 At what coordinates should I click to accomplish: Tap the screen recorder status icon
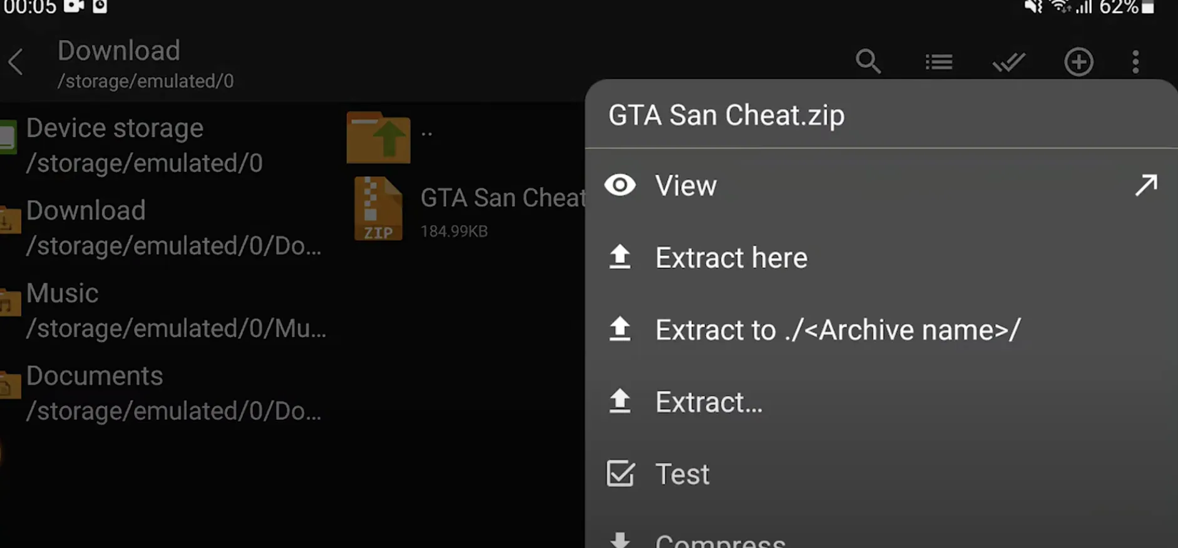[x=74, y=6]
